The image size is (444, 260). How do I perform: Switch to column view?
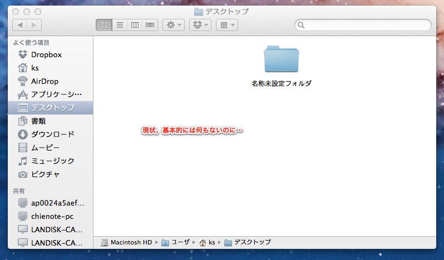pos(135,25)
